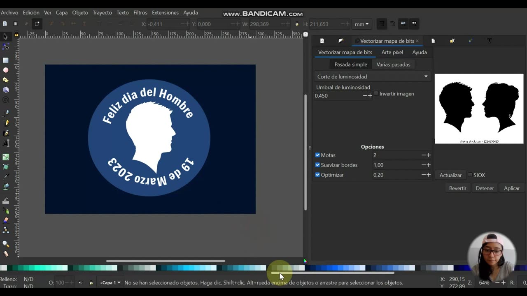527x296 pixels.
Task: Click the Actualizar preview button
Action: (450, 175)
